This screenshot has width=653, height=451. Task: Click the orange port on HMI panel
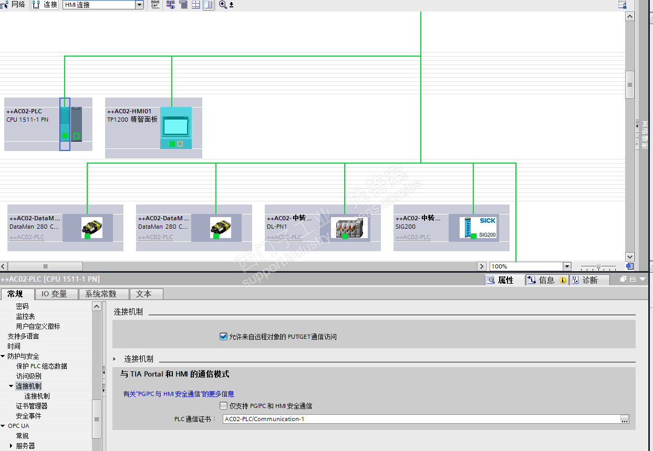tap(180, 144)
